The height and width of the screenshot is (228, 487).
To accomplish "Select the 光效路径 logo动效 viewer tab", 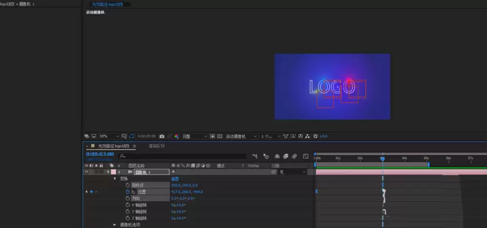I will pyautogui.click(x=108, y=4).
